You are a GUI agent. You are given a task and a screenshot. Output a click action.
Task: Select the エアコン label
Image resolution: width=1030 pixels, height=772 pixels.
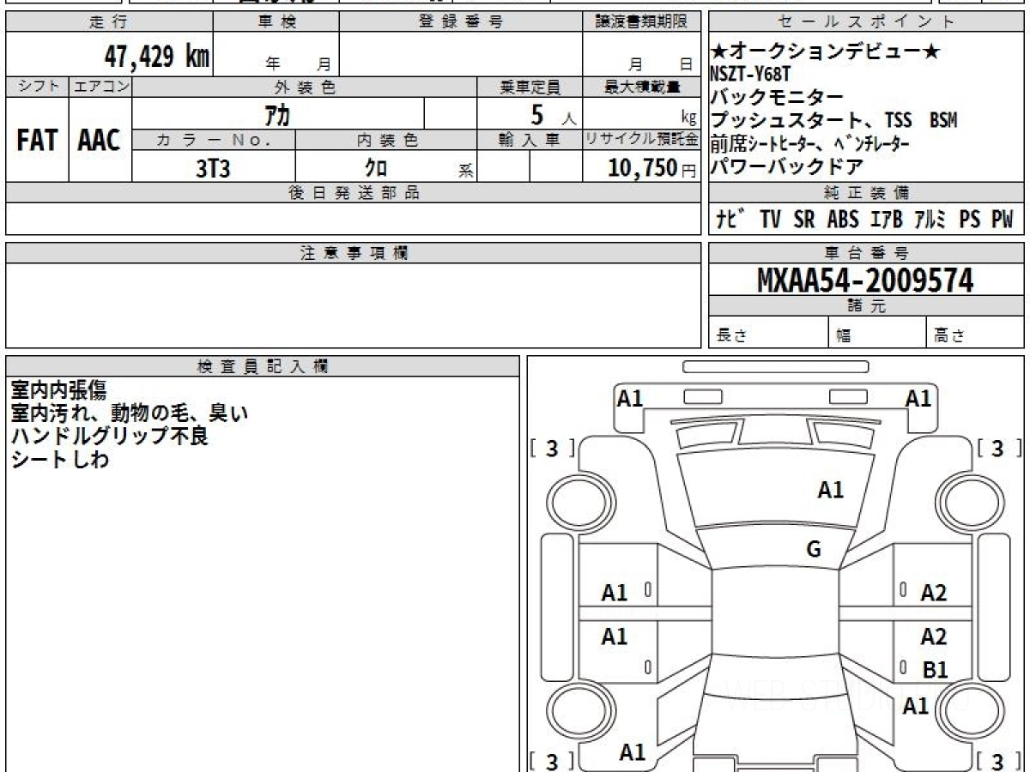[x=100, y=87]
